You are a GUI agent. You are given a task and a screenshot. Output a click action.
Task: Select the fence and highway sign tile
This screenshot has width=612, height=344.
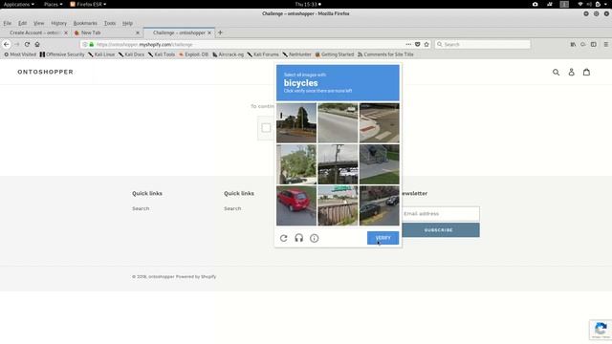tap(338, 205)
